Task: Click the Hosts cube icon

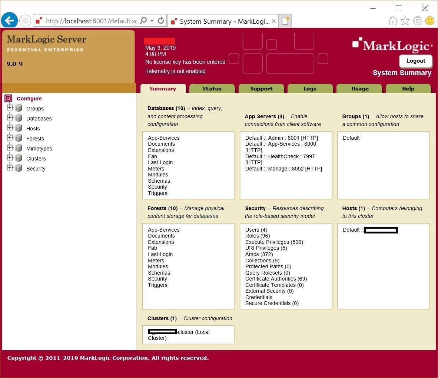Action: click(x=19, y=128)
